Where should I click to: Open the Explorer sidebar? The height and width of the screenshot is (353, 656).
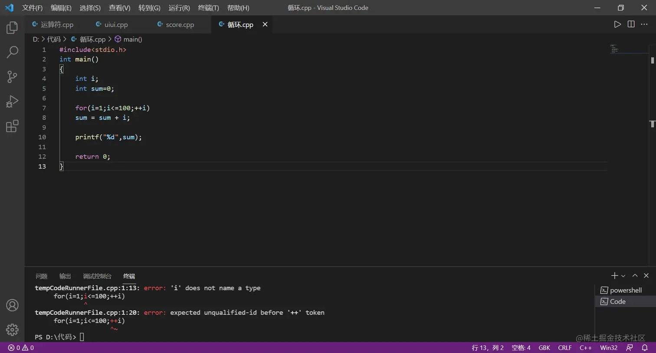coord(12,27)
